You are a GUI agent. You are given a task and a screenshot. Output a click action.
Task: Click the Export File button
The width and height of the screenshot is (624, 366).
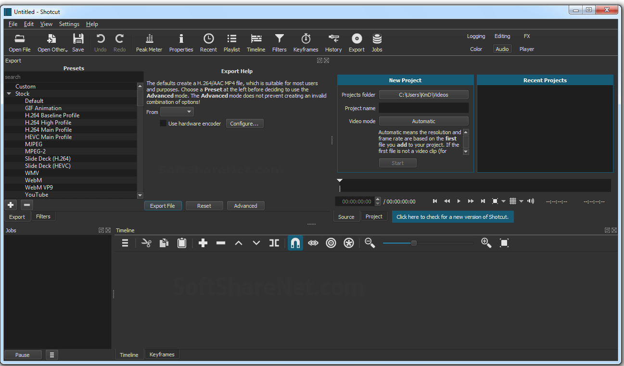click(163, 206)
